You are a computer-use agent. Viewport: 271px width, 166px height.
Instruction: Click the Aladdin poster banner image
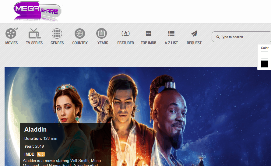coord(138,116)
